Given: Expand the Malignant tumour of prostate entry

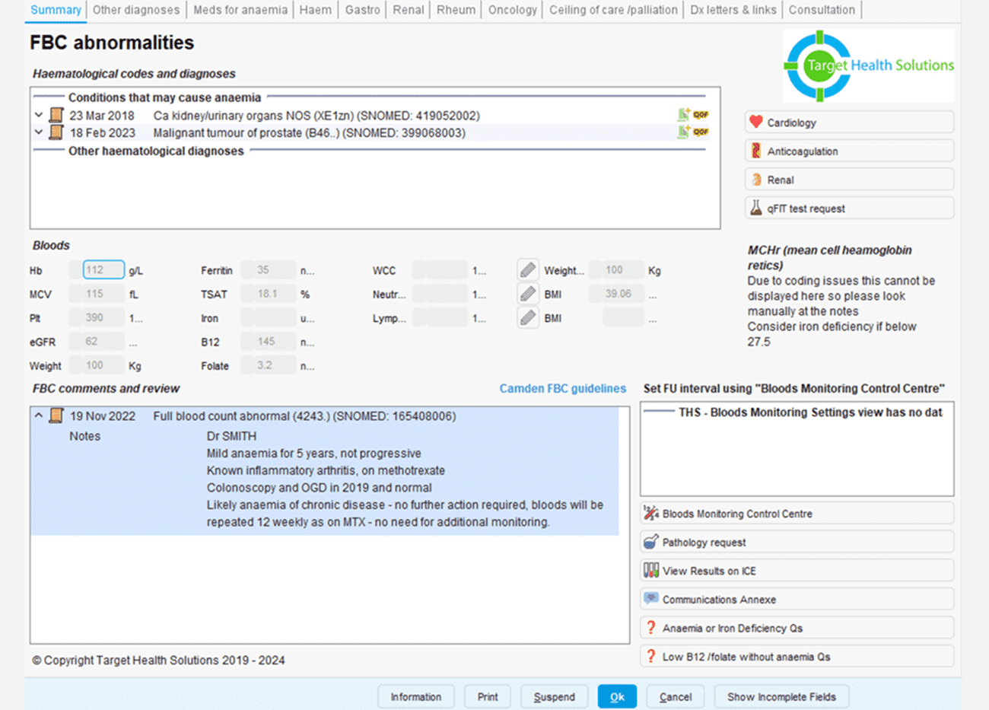Looking at the screenshot, I should tap(39, 132).
